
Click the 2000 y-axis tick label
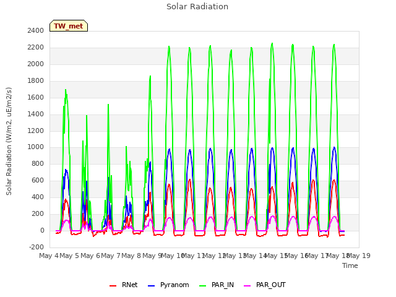[x=36, y=64]
